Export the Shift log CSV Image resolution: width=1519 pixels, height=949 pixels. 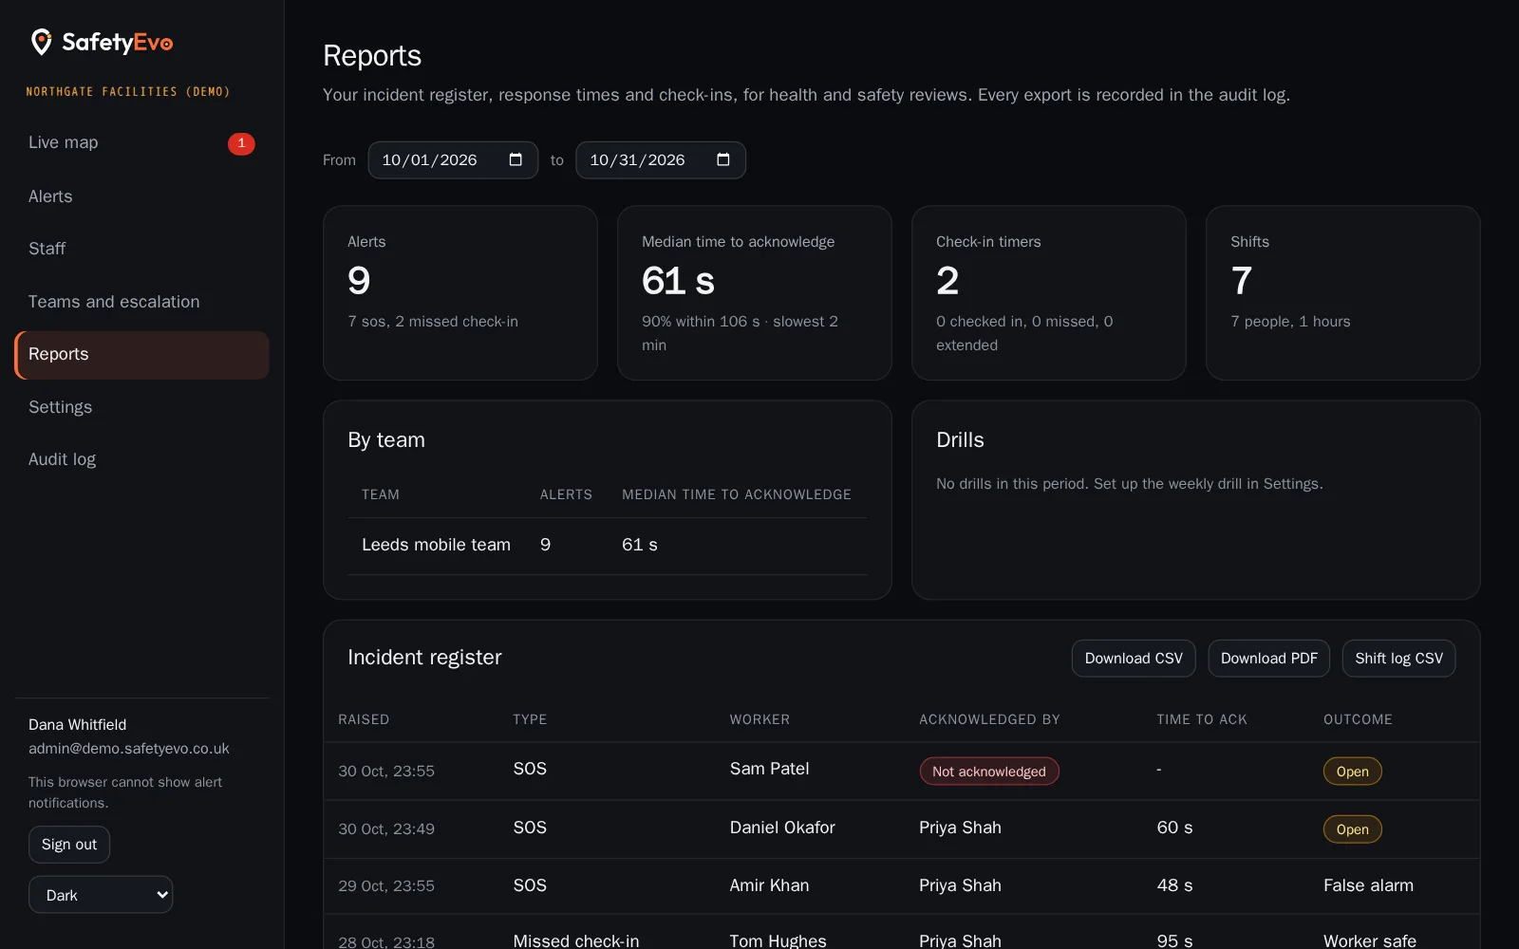click(1398, 659)
